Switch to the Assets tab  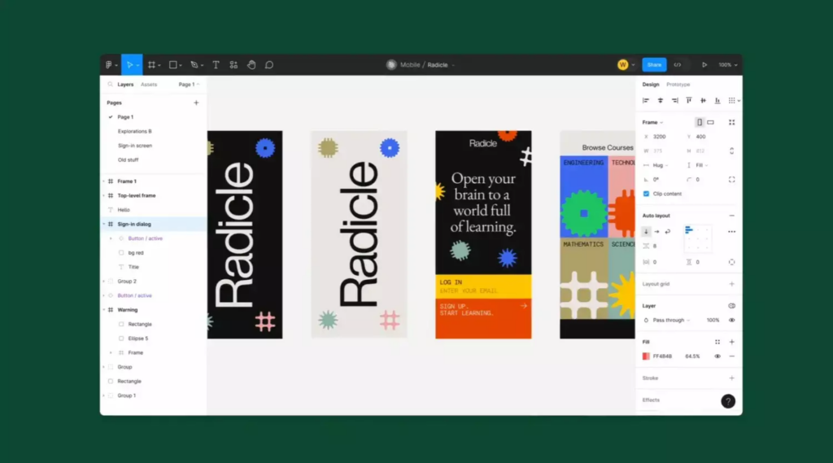[x=149, y=85]
